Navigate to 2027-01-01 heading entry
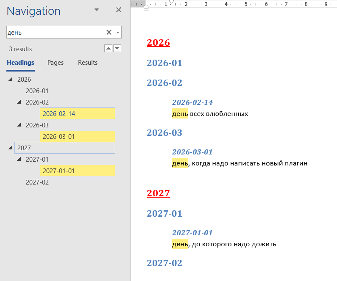Viewport: 337px width, 281px height. point(59,171)
